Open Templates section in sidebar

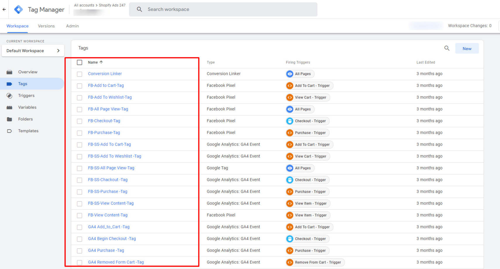[28, 131]
